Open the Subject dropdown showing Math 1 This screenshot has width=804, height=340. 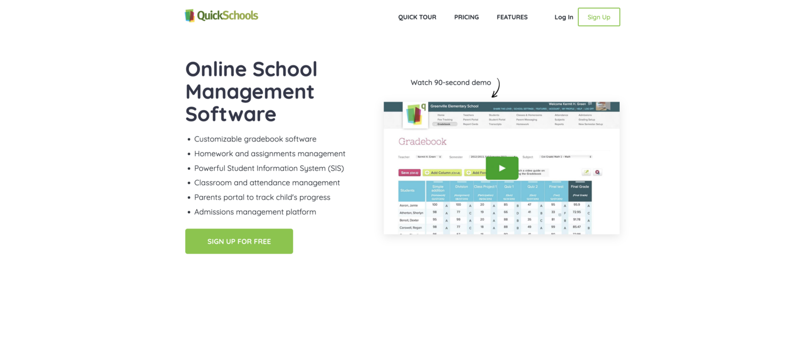tap(565, 157)
